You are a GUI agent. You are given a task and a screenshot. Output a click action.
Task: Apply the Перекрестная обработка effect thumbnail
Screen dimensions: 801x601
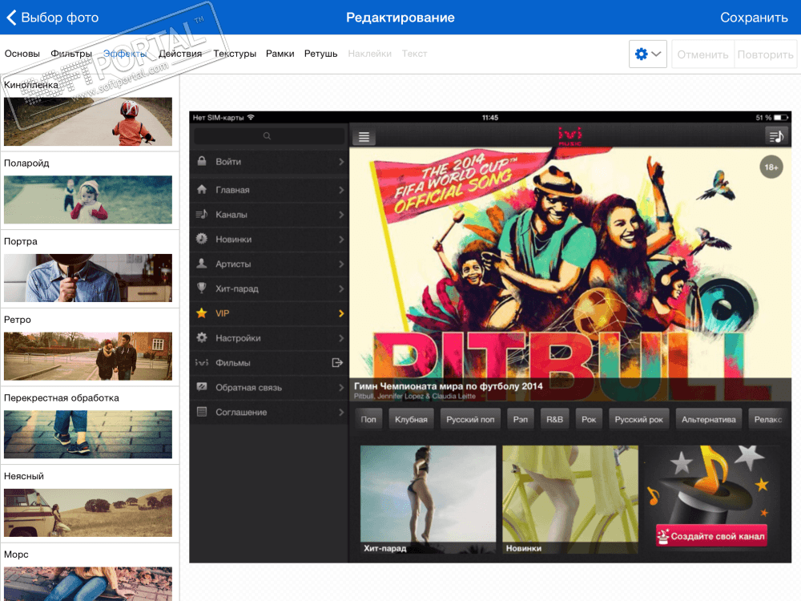pyautogui.click(x=88, y=434)
